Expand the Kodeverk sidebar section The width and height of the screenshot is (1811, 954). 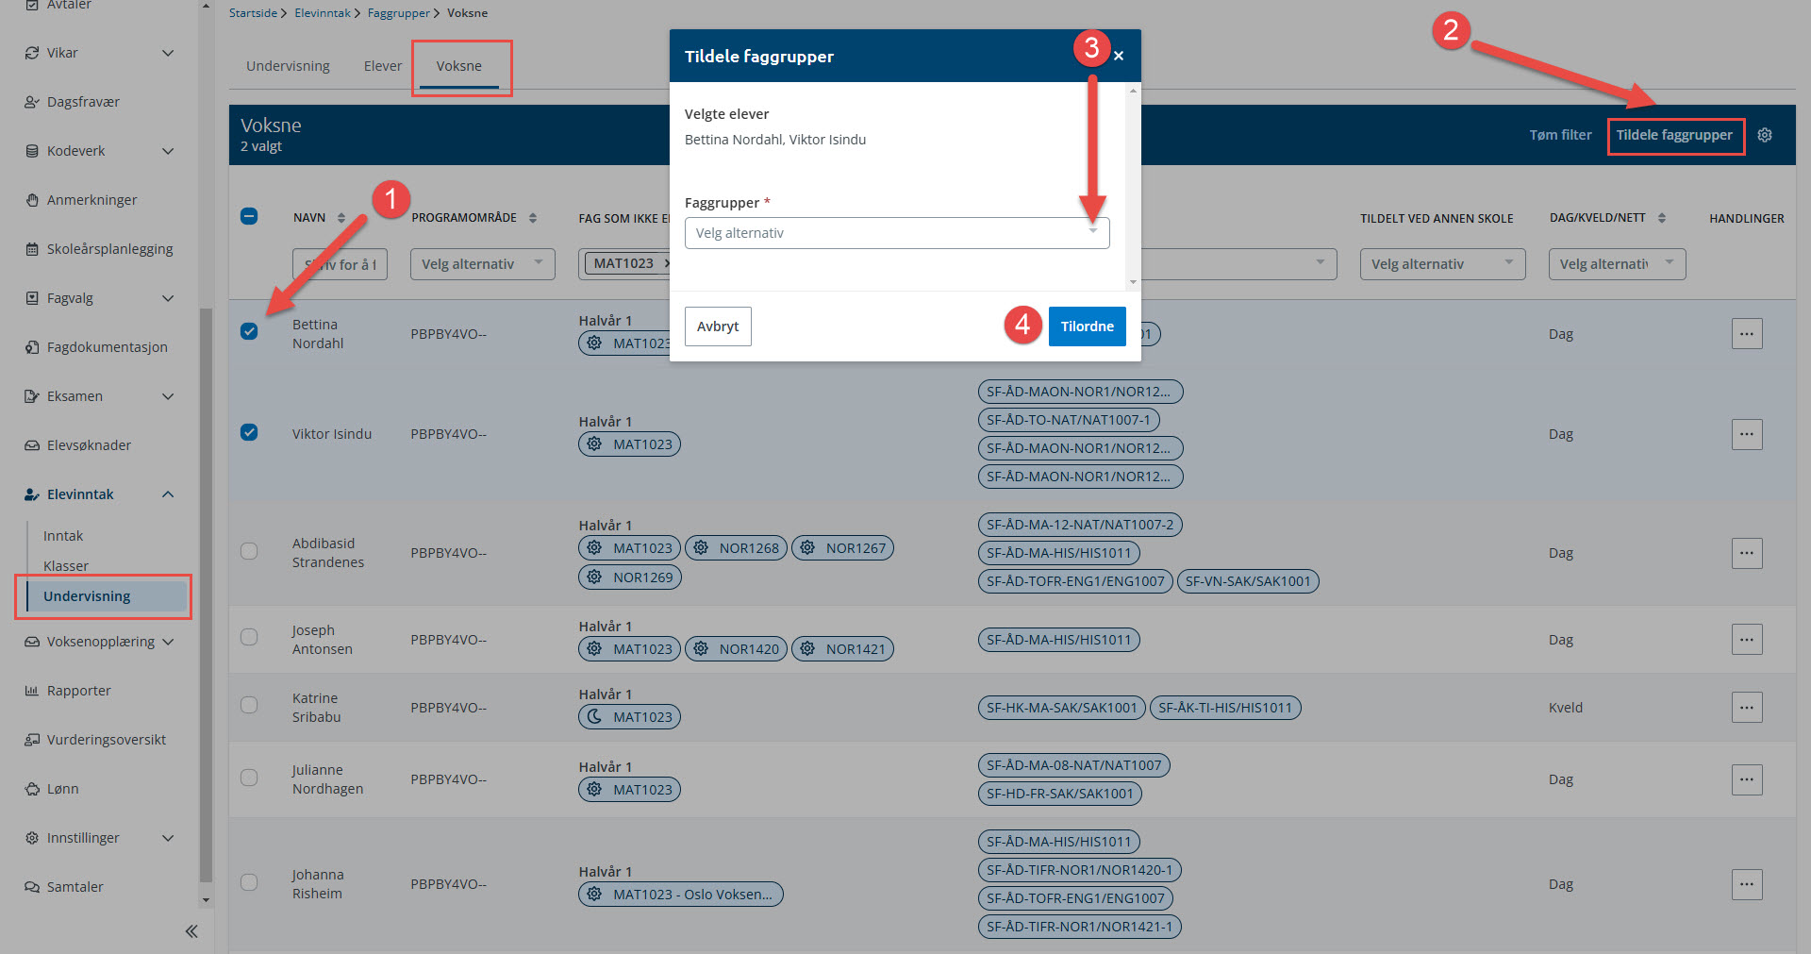click(x=168, y=151)
